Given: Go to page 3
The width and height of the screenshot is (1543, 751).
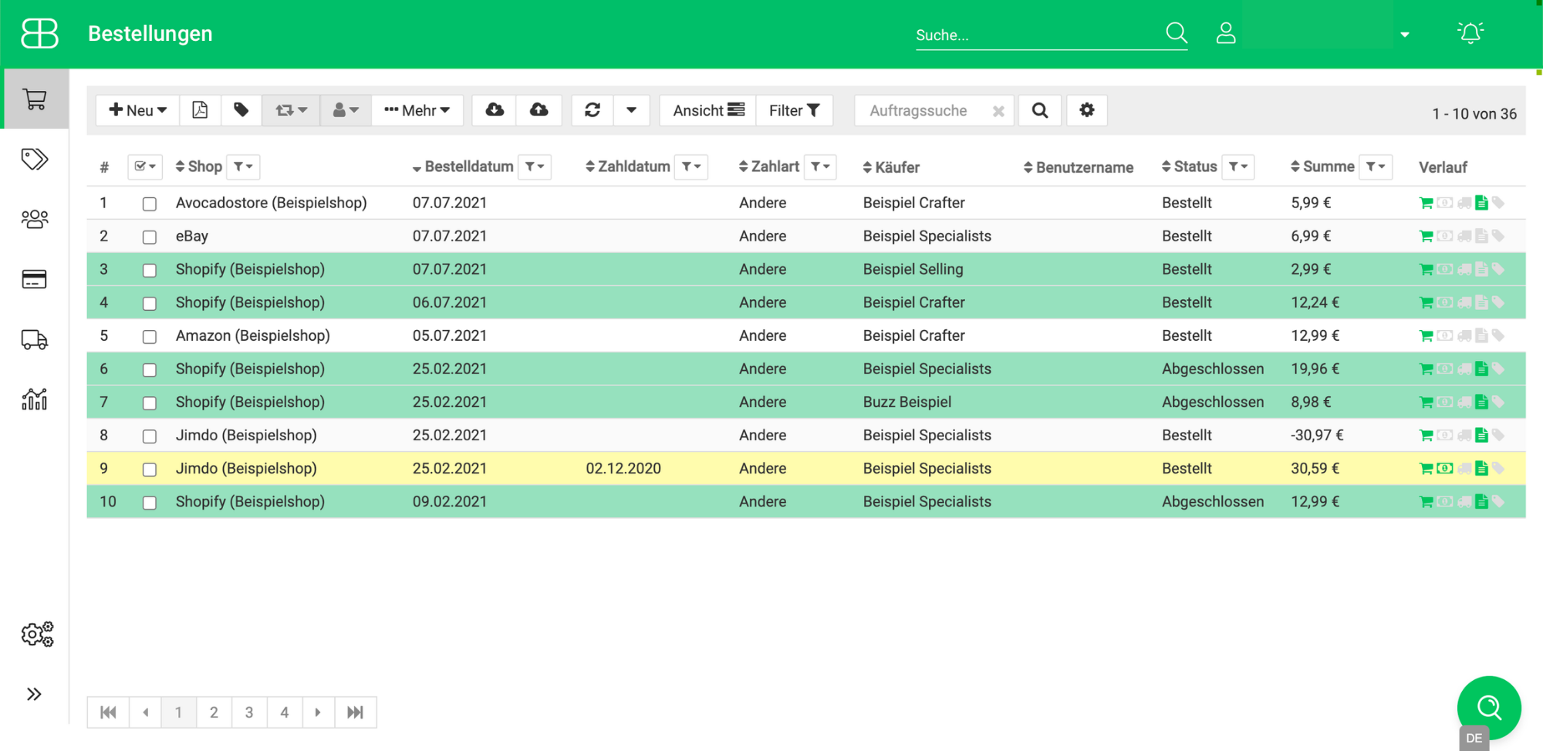Looking at the screenshot, I should [x=249, y=712].
